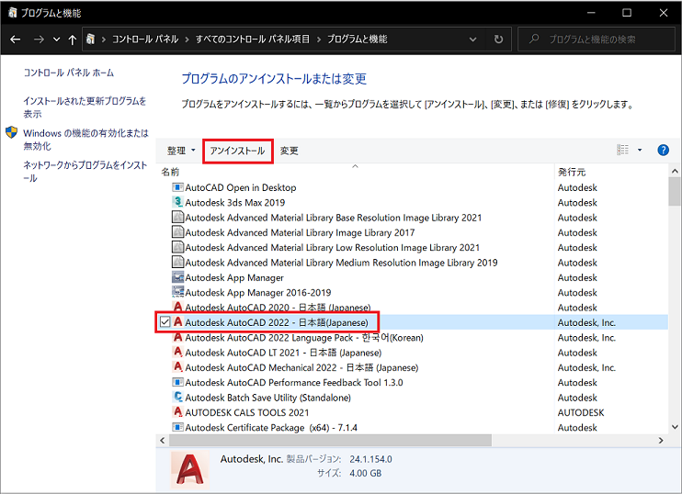The height and width of the screenshot is (494, 682).
Task: Click Autodesk, Inc. publisher of AutoCAD Mechanical 2022
Action: pos(586,367)
